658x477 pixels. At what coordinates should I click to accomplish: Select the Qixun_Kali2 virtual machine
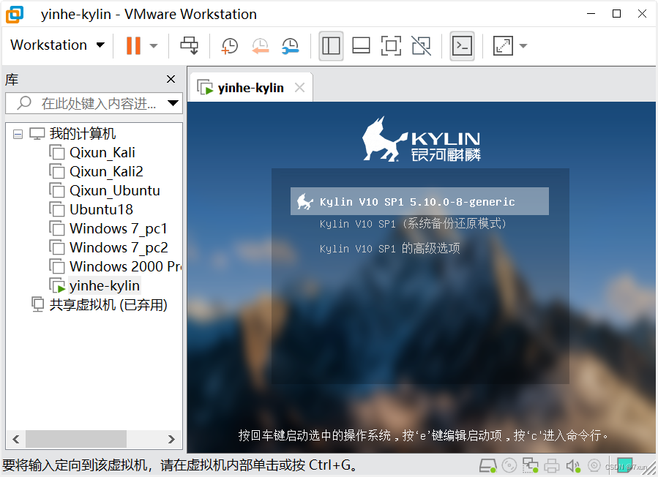tap(106, 172)
